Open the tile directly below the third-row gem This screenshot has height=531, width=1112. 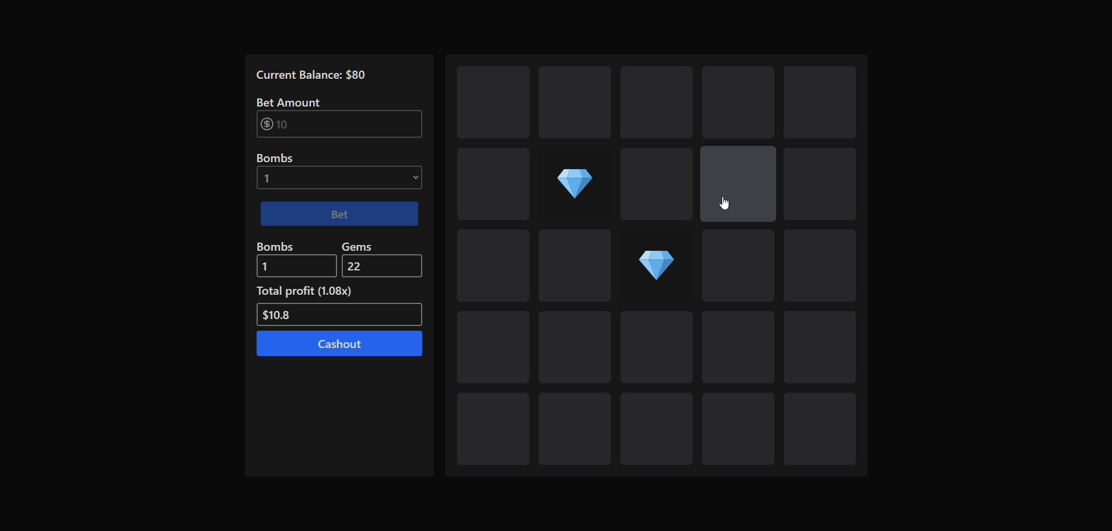tap(656, 347)
